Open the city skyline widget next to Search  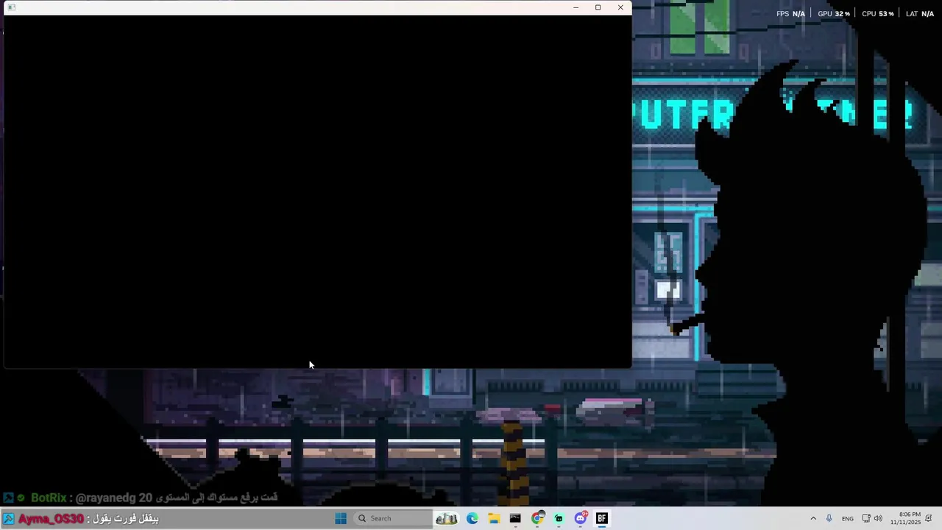(x=446, y=518)
